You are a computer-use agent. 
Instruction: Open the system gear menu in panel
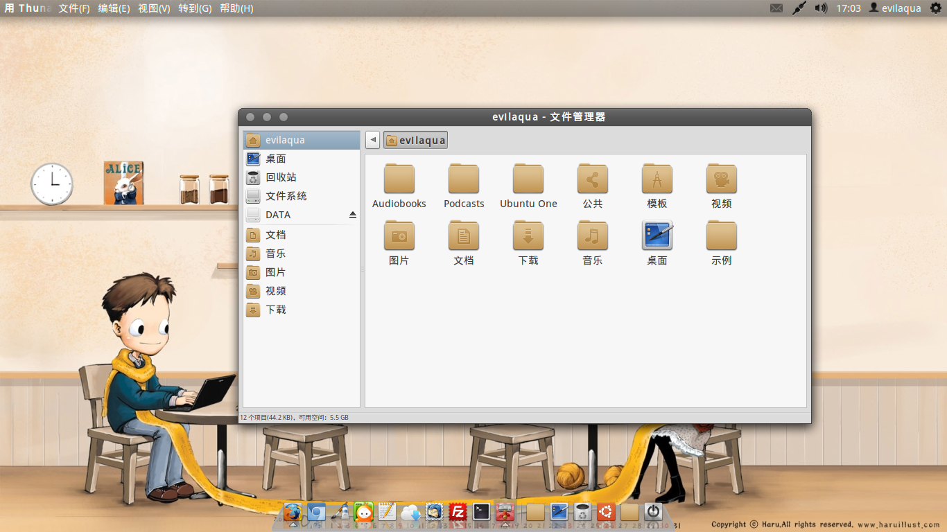coord(936,8)
